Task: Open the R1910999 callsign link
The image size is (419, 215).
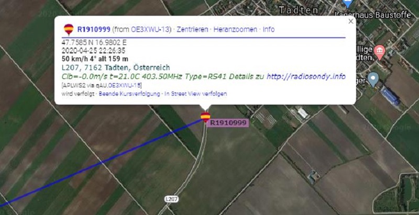Action: pos(94,29)
